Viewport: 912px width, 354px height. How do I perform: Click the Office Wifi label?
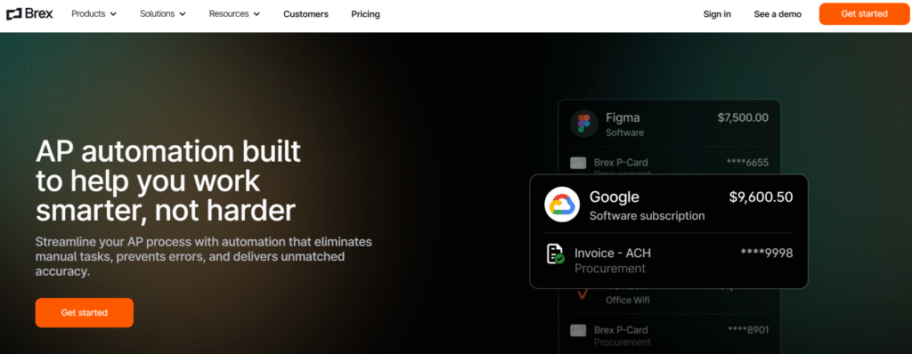[628, 301]
